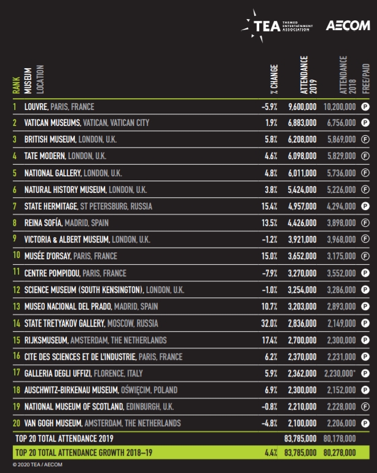Click 'SCIENCE MUSEUM (SOUTH KENSINGTON)' entry
Viewport: 377px width, 473px height.
[x=84, y=290]
